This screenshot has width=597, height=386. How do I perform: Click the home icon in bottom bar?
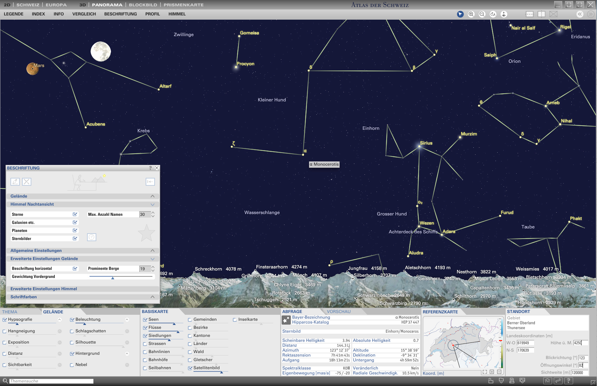point(547,381)
